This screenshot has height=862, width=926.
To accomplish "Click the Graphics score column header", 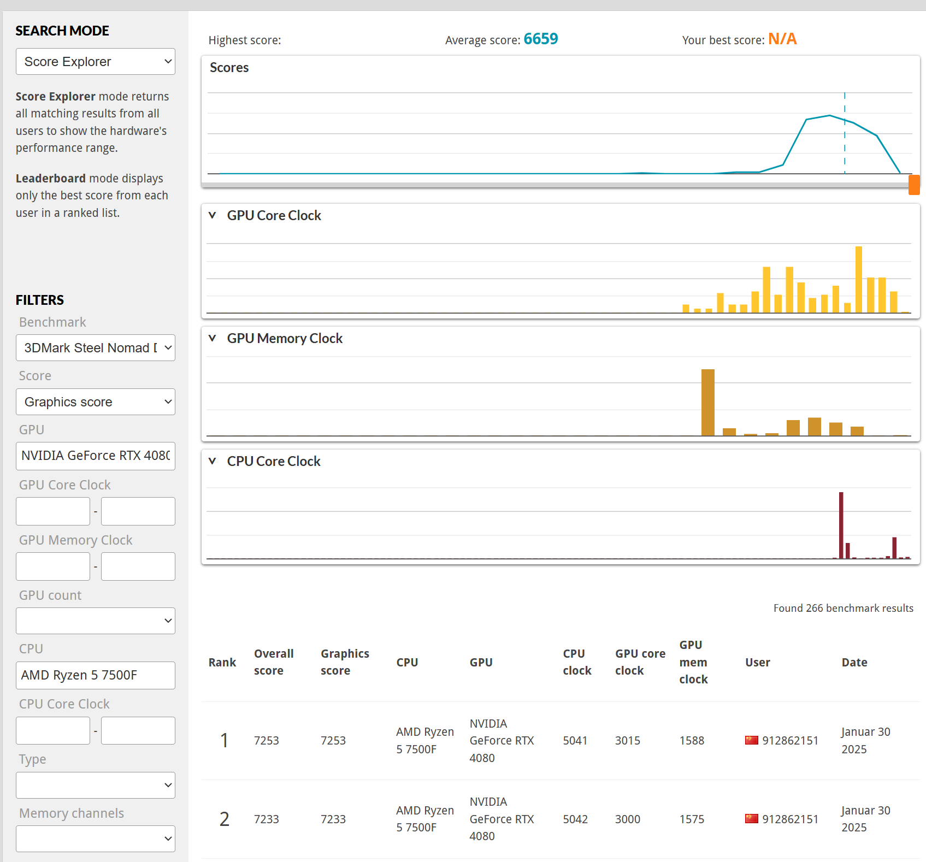I will point(345,663).
